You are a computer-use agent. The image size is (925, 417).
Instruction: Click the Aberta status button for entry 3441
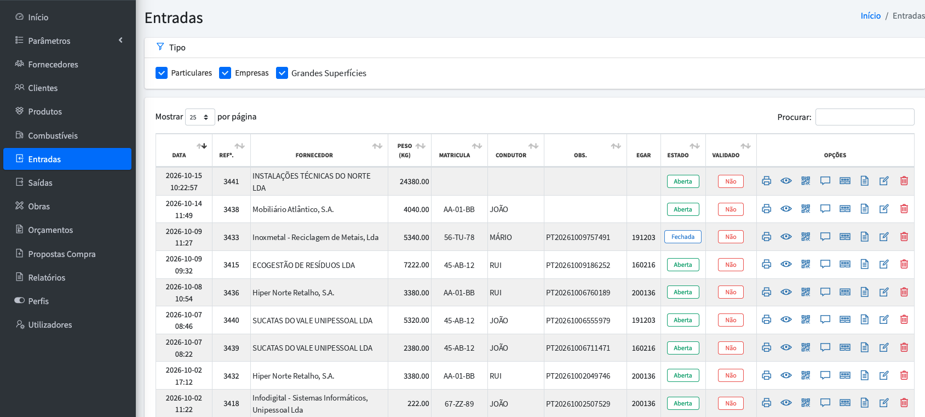[x=683, y=181]
